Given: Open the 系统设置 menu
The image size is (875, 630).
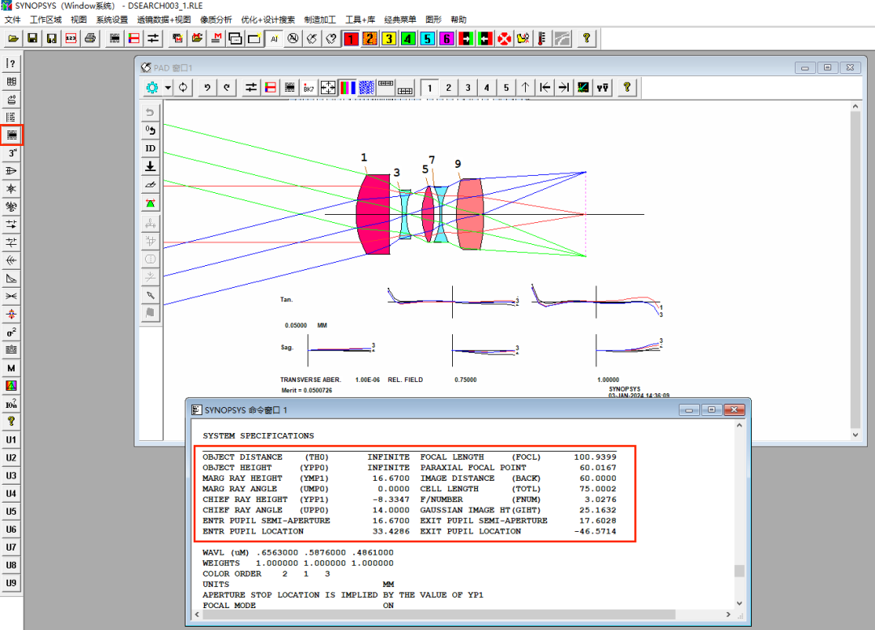Looking at the screenshot, I should 112,19.
